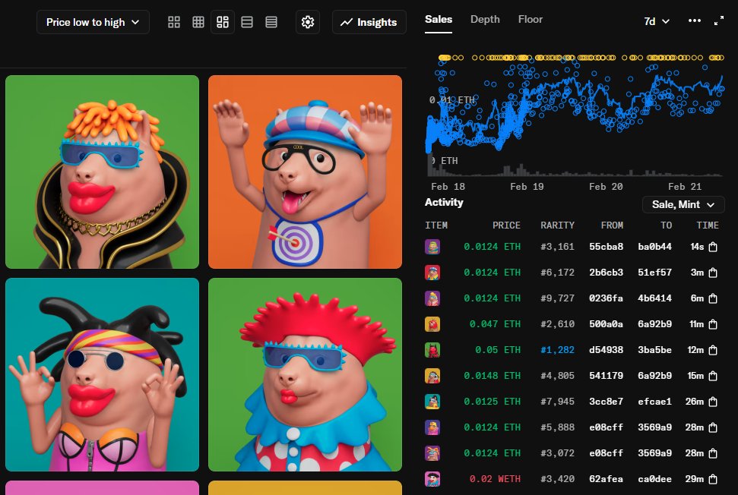Open the NFT with plaid cap and target bib
The image size is (738, 495).
click(x=305, y=172)
